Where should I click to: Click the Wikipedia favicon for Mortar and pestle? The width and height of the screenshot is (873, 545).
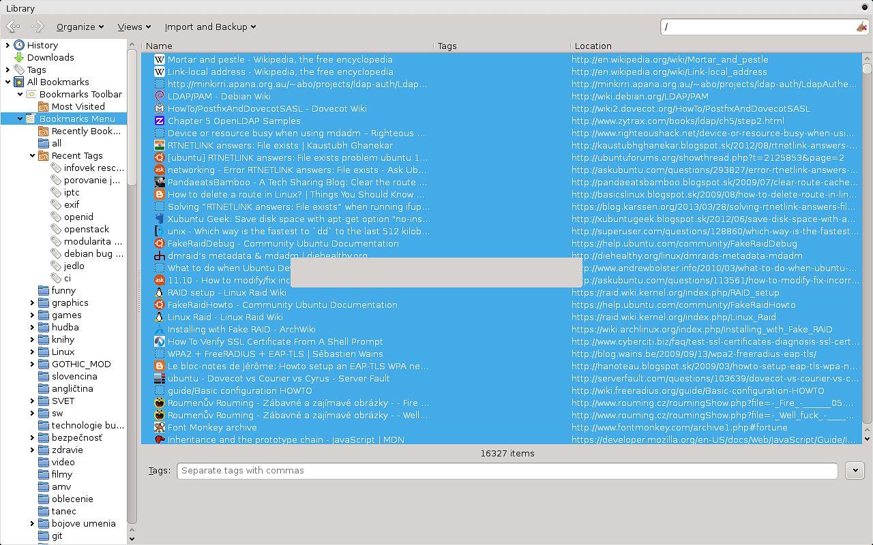[x=160, y=59]
